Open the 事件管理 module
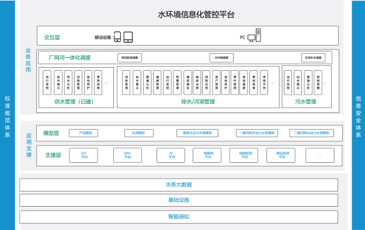 [235, 82]
